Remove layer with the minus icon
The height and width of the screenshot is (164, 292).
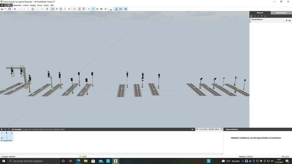(255, 16)
